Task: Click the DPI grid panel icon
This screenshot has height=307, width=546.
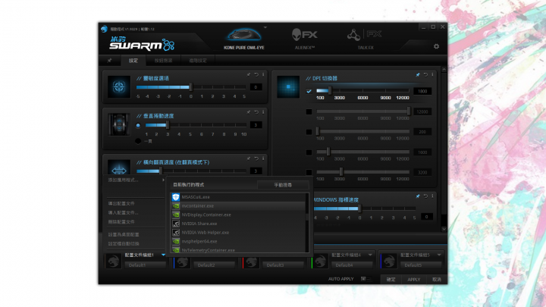Action: click(x=288, y=86)
